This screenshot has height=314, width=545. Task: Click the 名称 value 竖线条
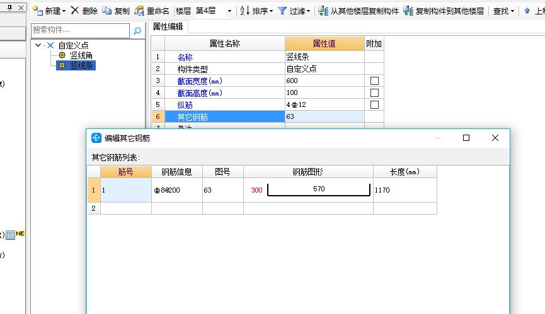pyautogui.click(x=324, y=57)
